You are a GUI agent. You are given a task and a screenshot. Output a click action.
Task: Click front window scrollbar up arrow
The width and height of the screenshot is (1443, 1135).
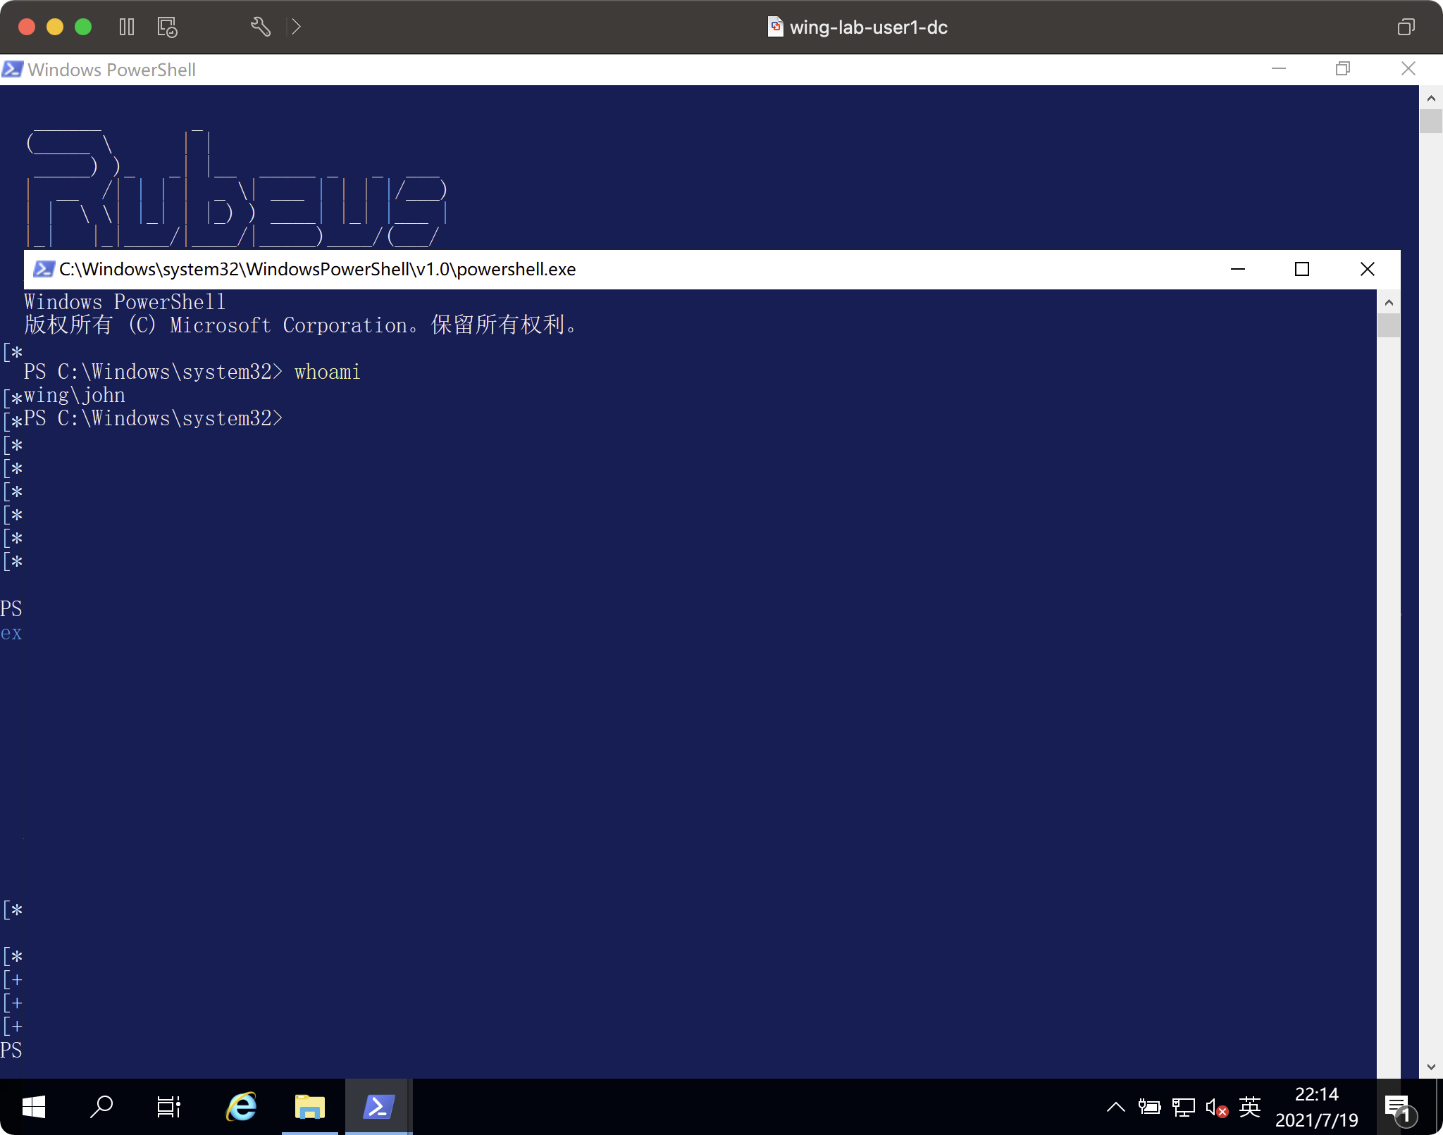click(x=1389, y=303)
